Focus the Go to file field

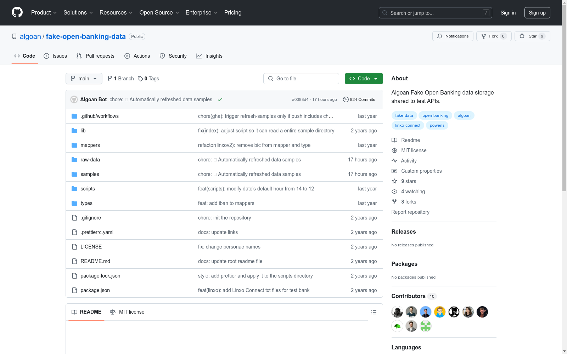[301, 79]
